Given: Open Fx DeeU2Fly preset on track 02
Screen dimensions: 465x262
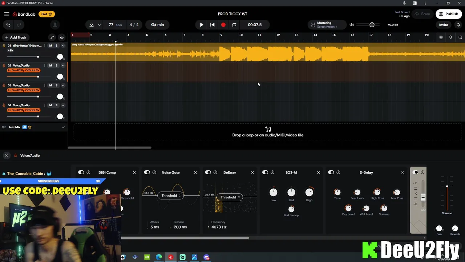Looking at the screenshot, I should (x=24, y=70).
